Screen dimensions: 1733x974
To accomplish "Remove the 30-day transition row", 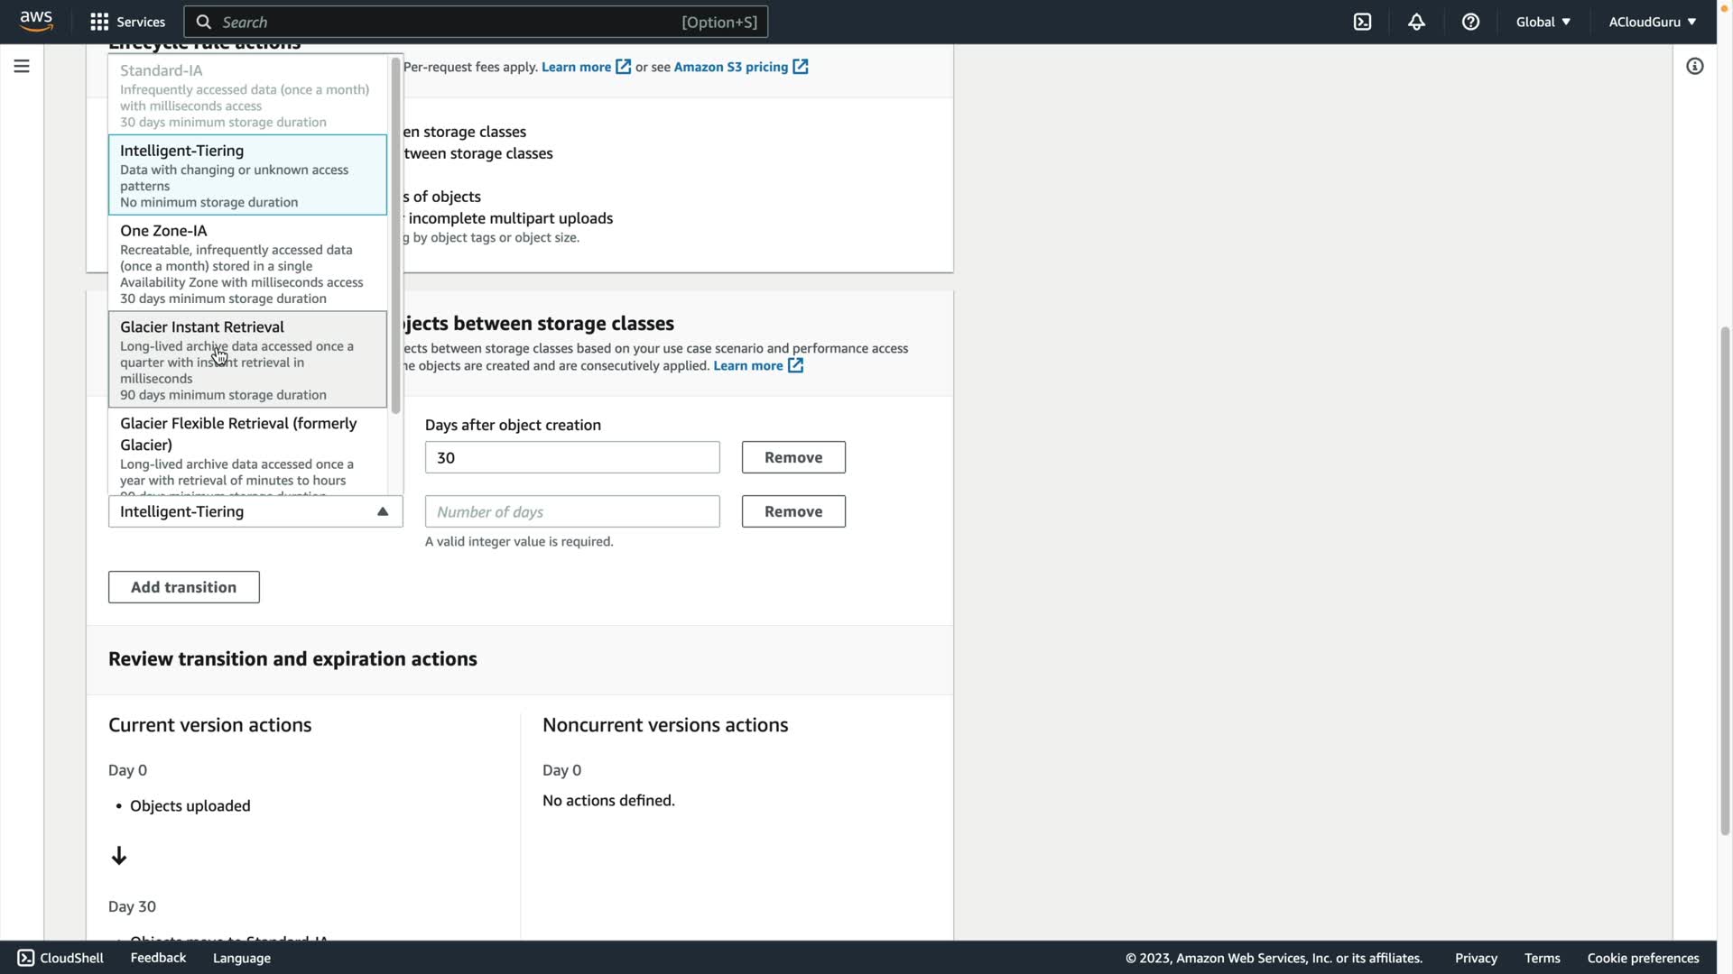I will click(793, 457).
